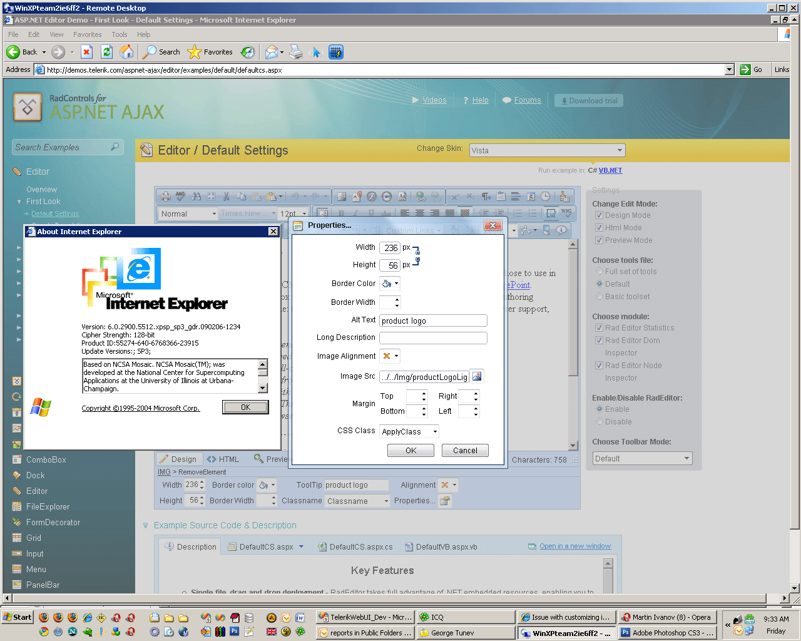Select the Basic toolset radio button
The width and height of the screenshot is (801, 641).
point(599,297)
